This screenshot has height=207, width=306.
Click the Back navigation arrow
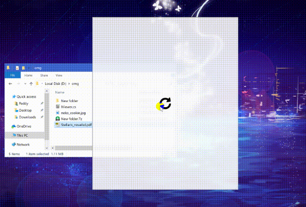tap(10, 84)
